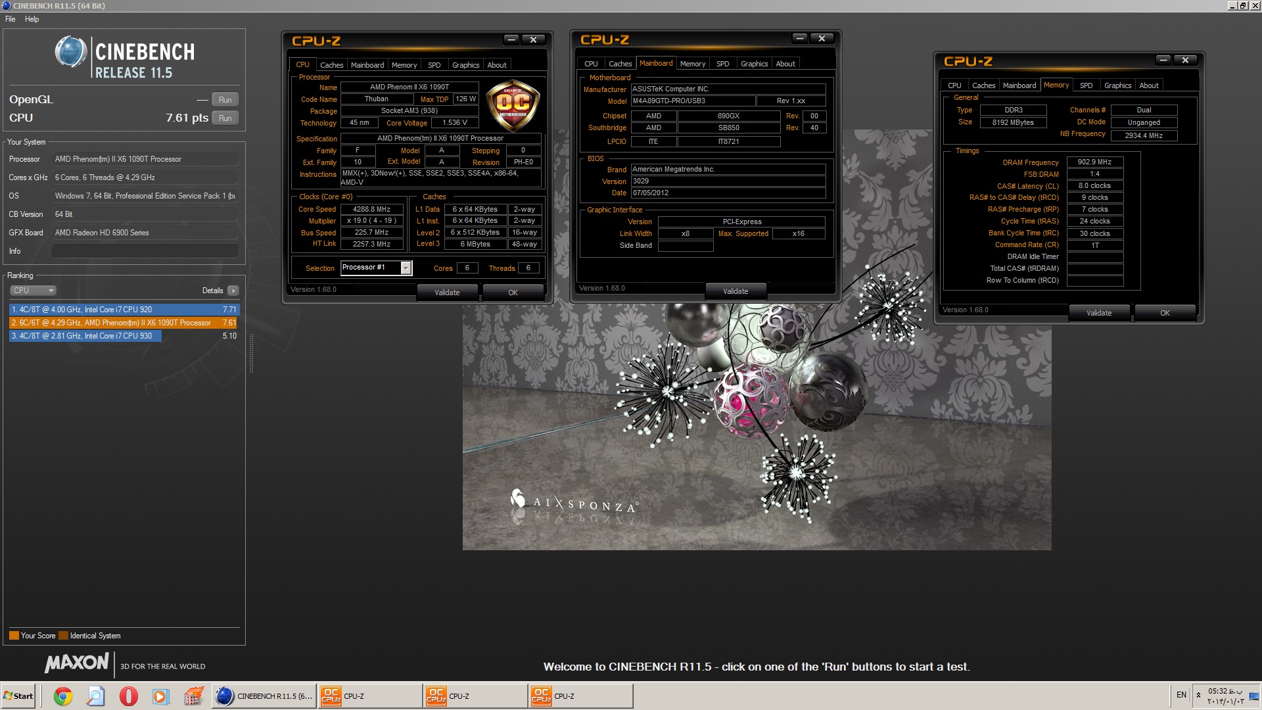Open About tab in Memory CPU-Z window

tap(1149, 85)
